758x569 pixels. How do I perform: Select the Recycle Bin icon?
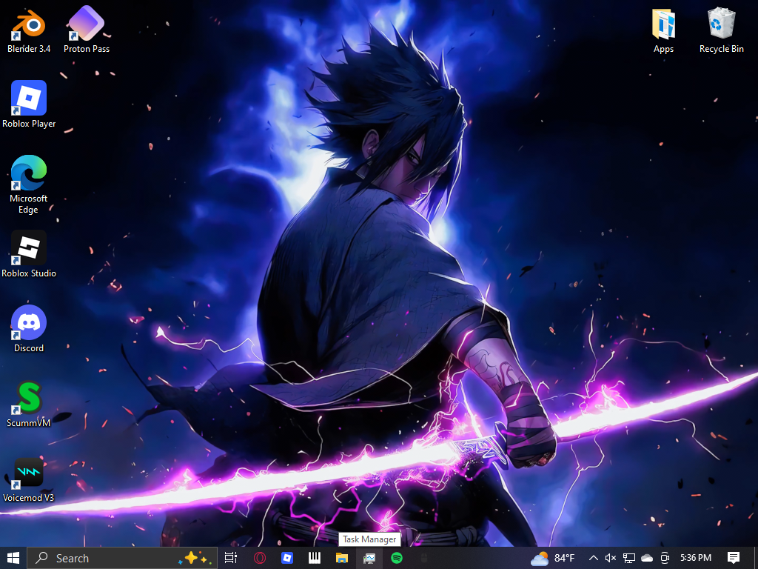pyautogui.click(x=721, y=30)
